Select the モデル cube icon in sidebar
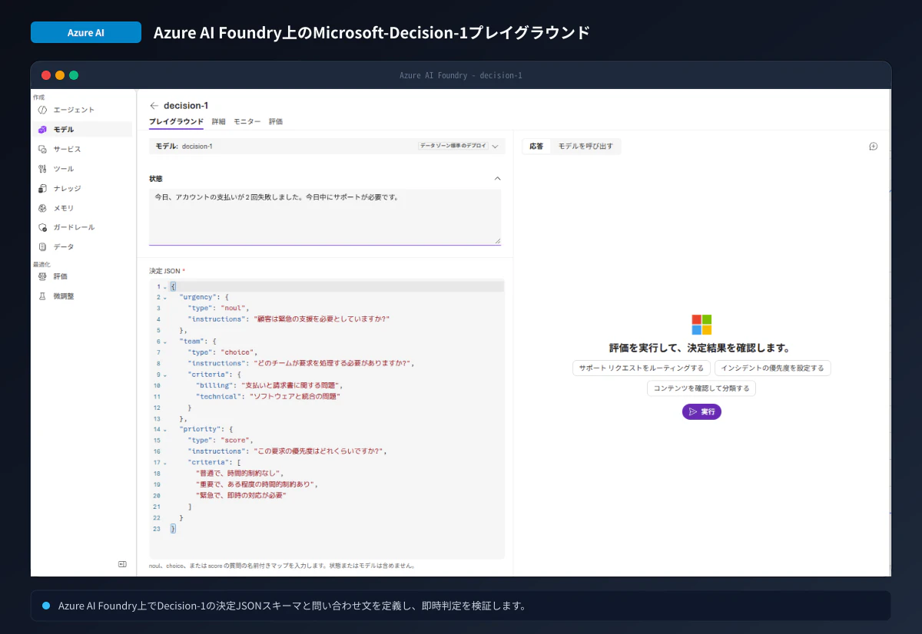The image size is (922, 634). (42, 130)
